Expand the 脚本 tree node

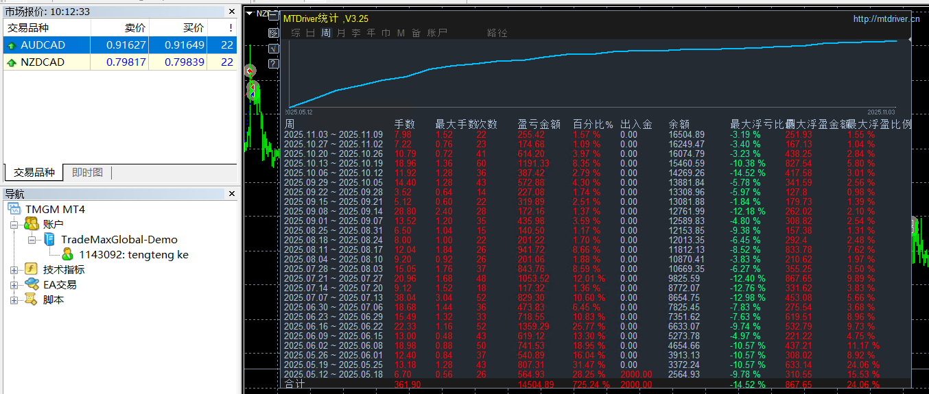[x=14, y=300]
